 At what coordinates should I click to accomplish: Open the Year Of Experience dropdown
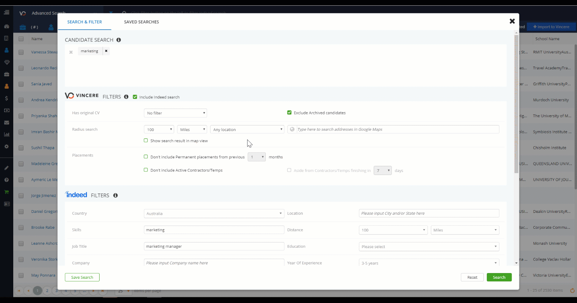tap(429, 263)
